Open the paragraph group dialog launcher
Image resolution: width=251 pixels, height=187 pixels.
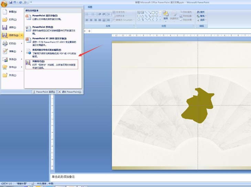pos(134,26)
